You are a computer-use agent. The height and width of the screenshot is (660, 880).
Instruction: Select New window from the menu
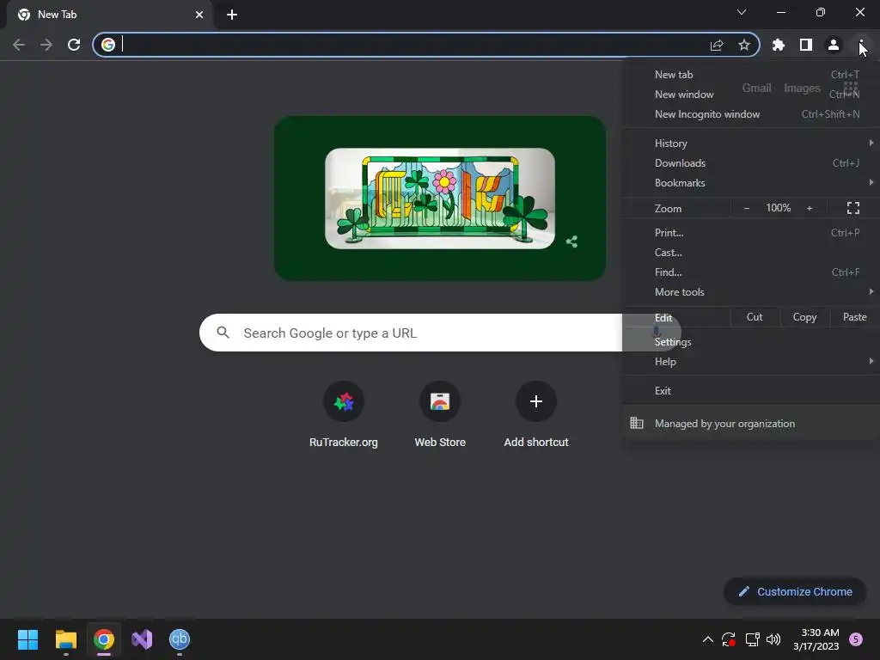tap(751, 95)
